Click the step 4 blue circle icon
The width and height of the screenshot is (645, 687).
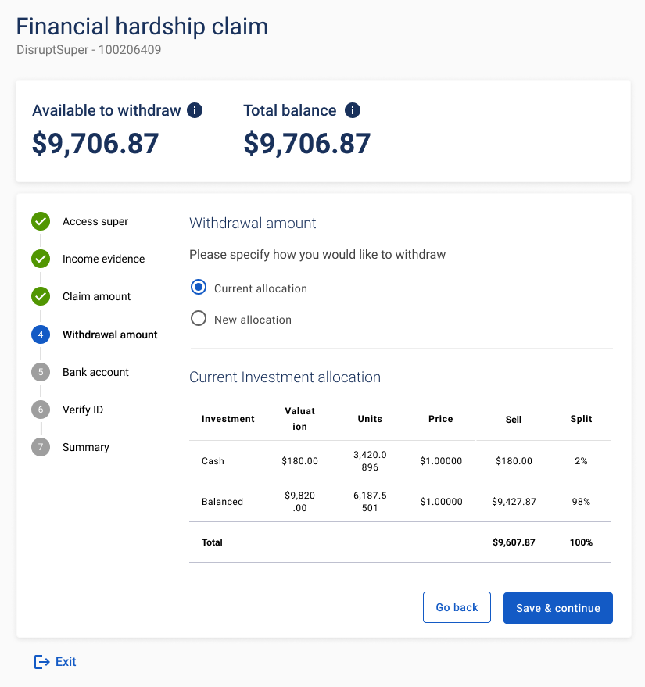41,335
